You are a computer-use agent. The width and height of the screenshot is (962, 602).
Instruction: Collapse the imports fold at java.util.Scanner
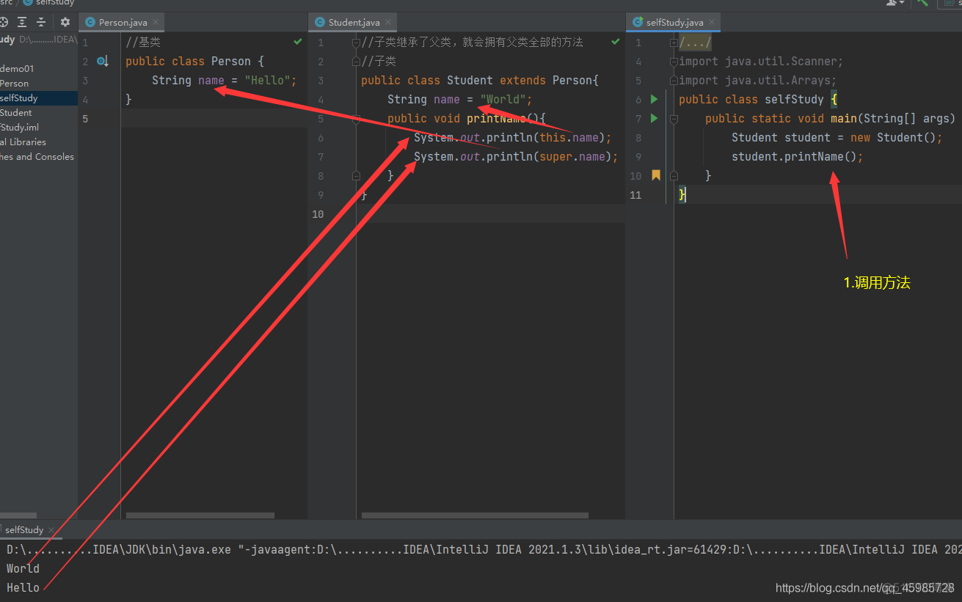[x=674, y=61]
